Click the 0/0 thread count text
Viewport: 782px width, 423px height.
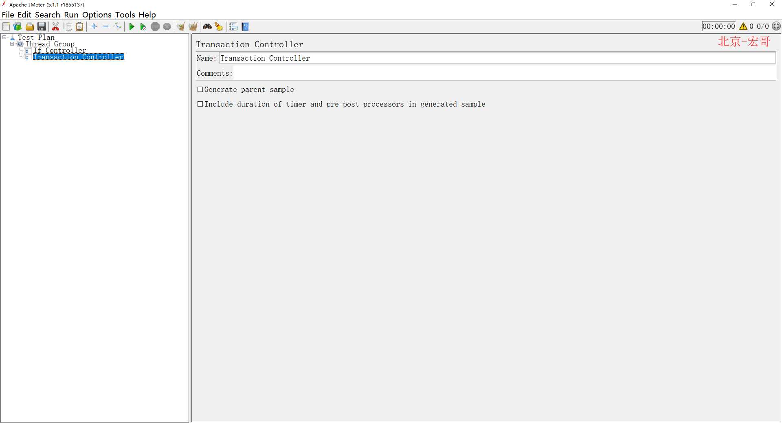(763, 26)
